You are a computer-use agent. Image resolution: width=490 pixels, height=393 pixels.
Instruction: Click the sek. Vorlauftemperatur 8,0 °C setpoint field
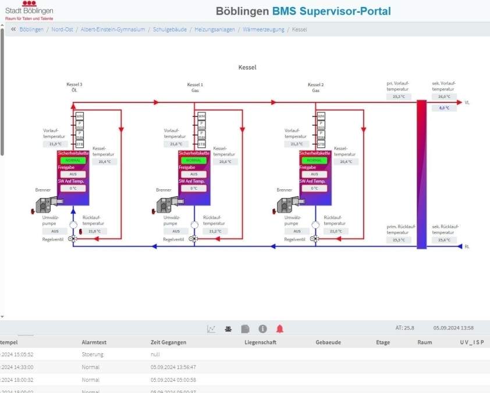click(x=444, y=108)
